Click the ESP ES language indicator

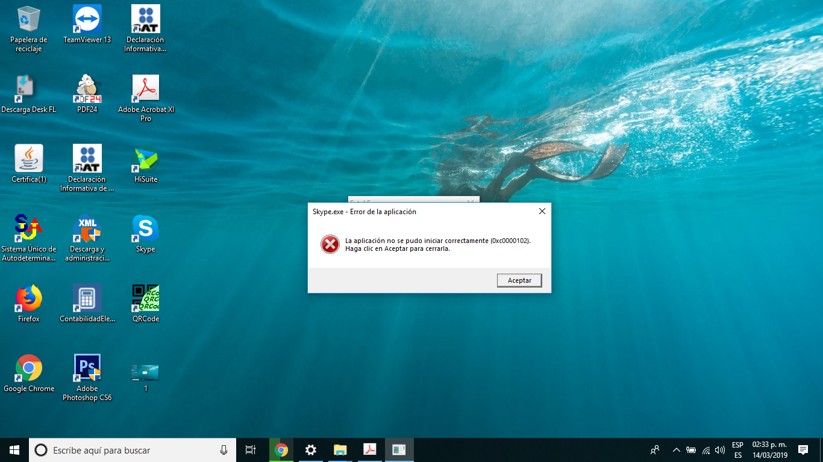coord(737,450)
